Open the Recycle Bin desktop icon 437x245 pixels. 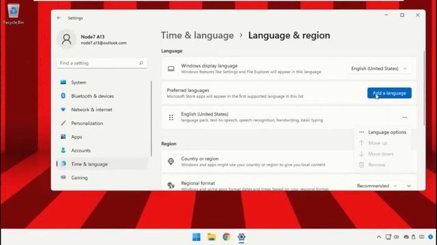pos(13,14)
